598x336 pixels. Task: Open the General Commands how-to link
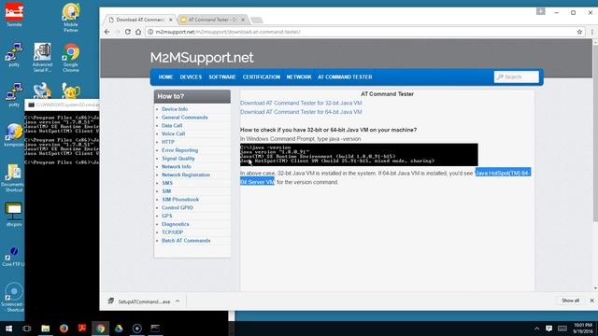pyautogui.click(x=185, y=118)
